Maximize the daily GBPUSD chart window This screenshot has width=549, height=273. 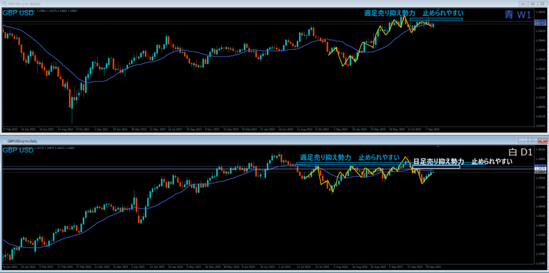(x=533, y=140)
